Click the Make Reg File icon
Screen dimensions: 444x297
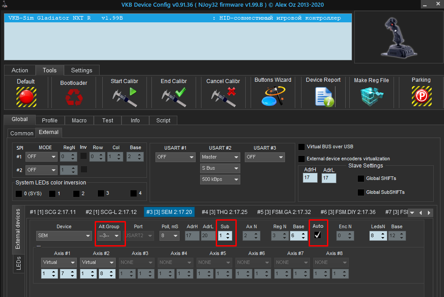tap(371, 96)
